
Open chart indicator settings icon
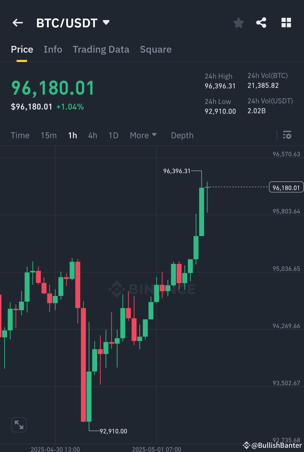pyautogui.click(x=287, y=135)
